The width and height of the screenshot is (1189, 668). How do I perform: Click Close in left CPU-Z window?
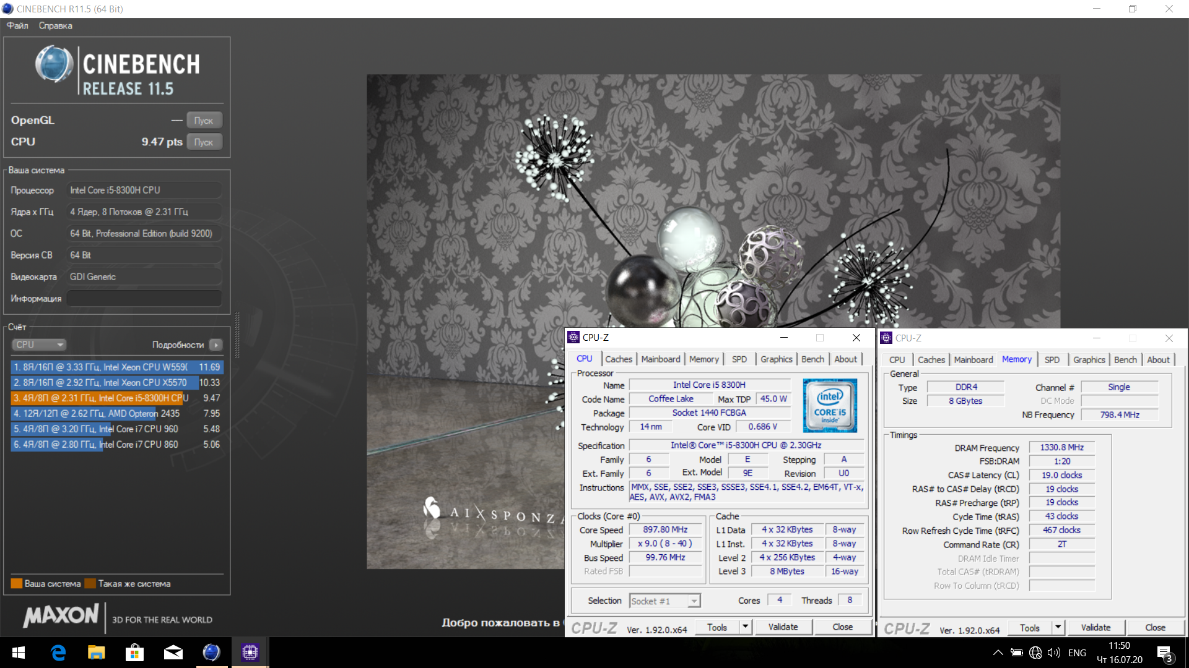pos(843,627)
